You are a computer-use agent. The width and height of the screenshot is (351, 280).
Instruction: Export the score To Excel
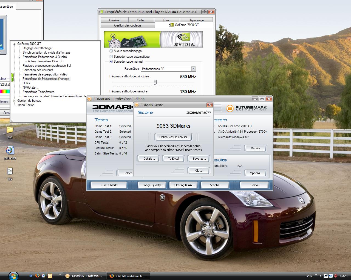(x=173, y=159)
